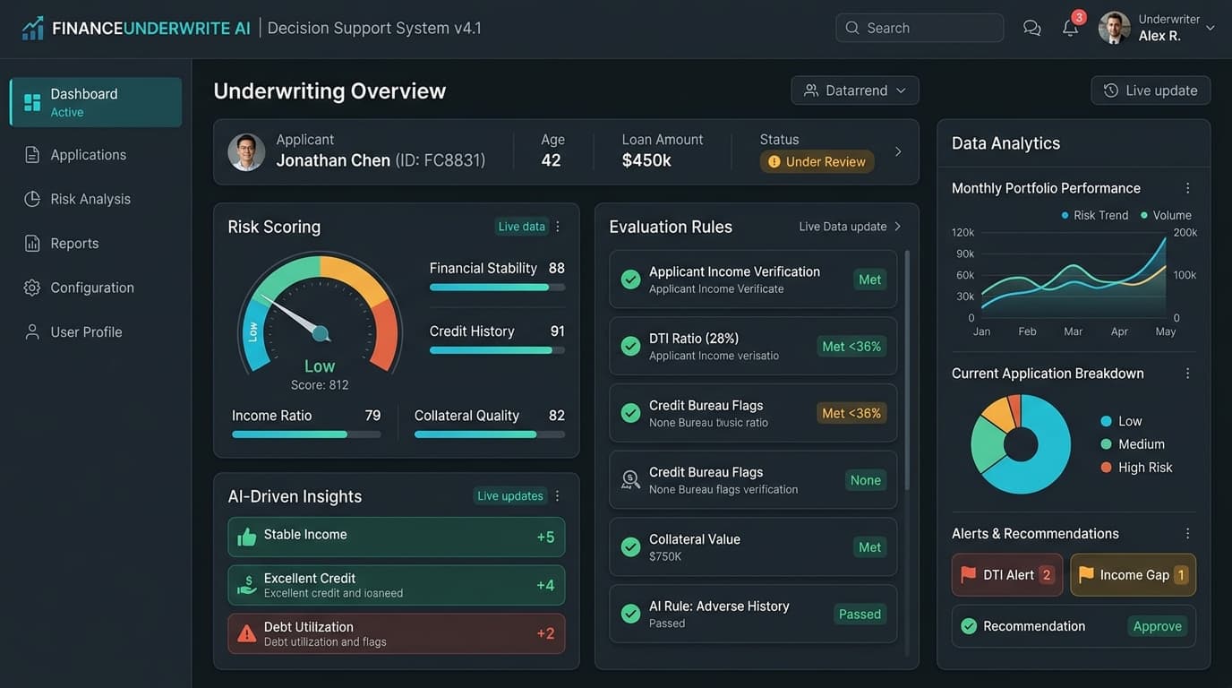
Task: Click the DTI Alert button
Action: 1007,575
